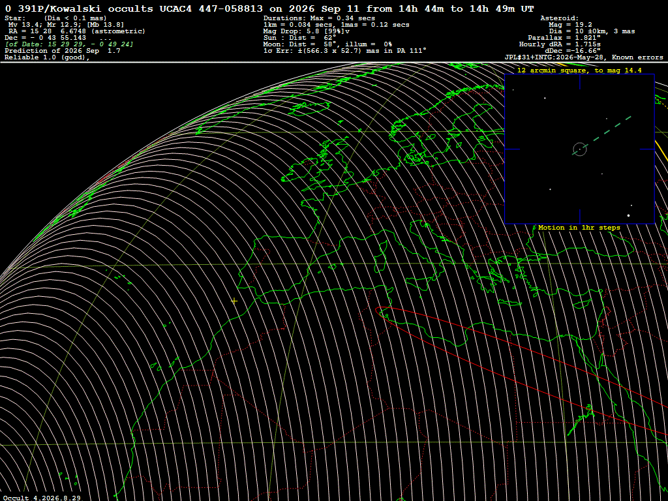Click the yellow cross marker off the Moroccan coast
Viewport: 668px width, 501px height.
234,301
